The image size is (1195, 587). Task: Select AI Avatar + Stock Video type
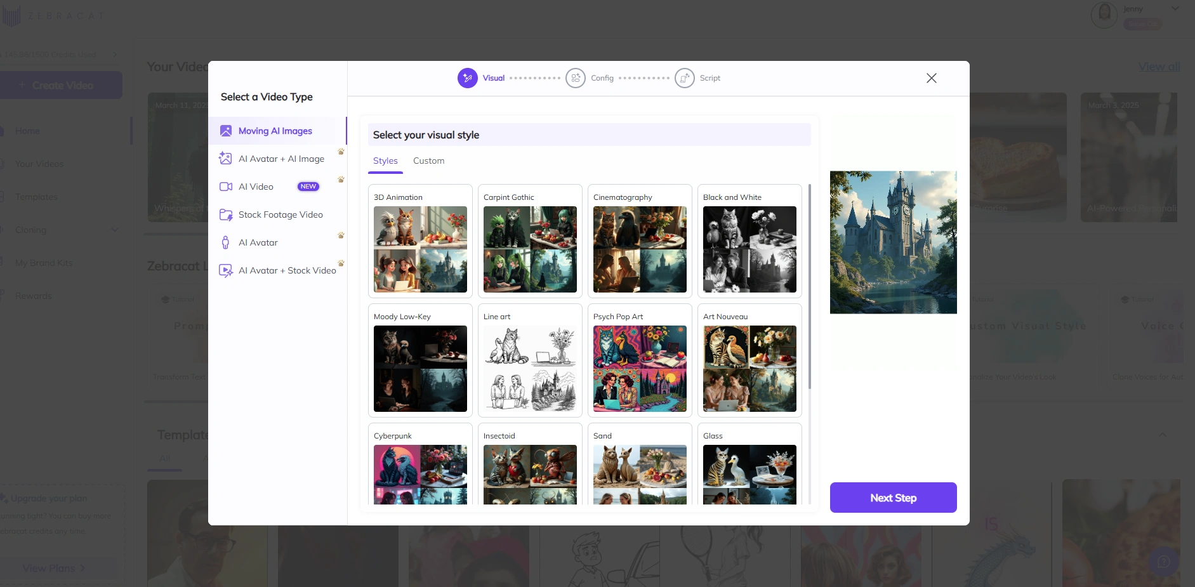click(277, 270)
